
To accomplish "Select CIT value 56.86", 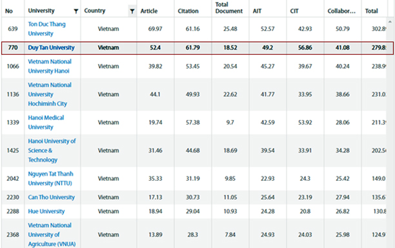I will (305, 48).
